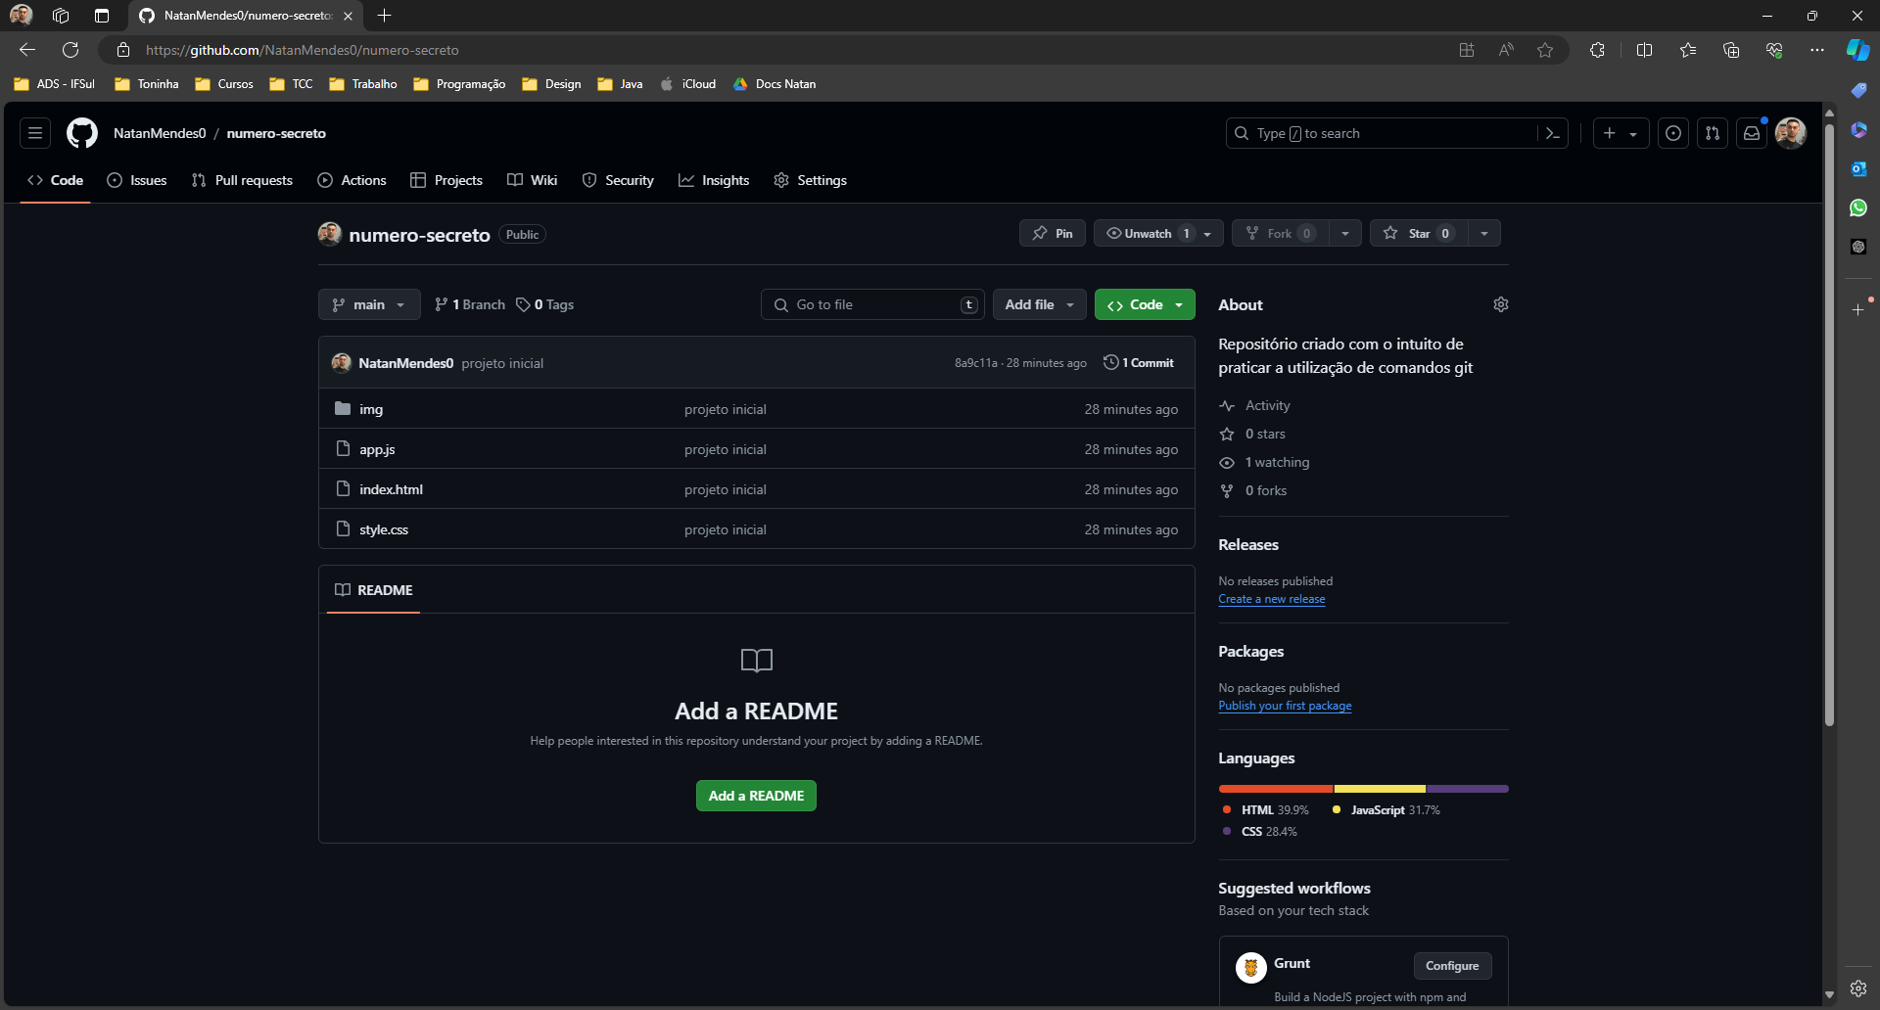Image resolution: width=1880 pixels, height=1010 pixels.
Task: Refresh the page in browser toolbar
Action: tap(70, 50)
